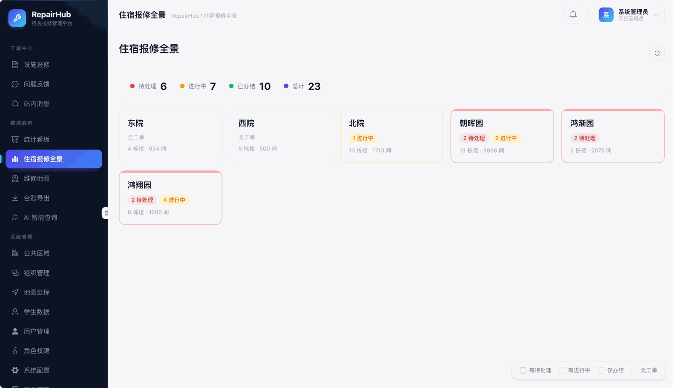
Task: Toggle the 仅办结 legend box
Action: pos(601,370)
